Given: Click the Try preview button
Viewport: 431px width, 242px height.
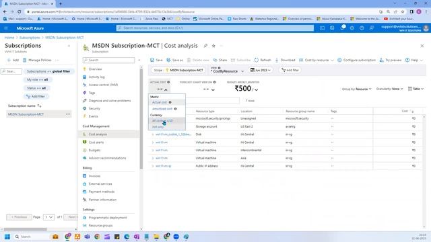Looking at the screenshot, I should [391, 60].
